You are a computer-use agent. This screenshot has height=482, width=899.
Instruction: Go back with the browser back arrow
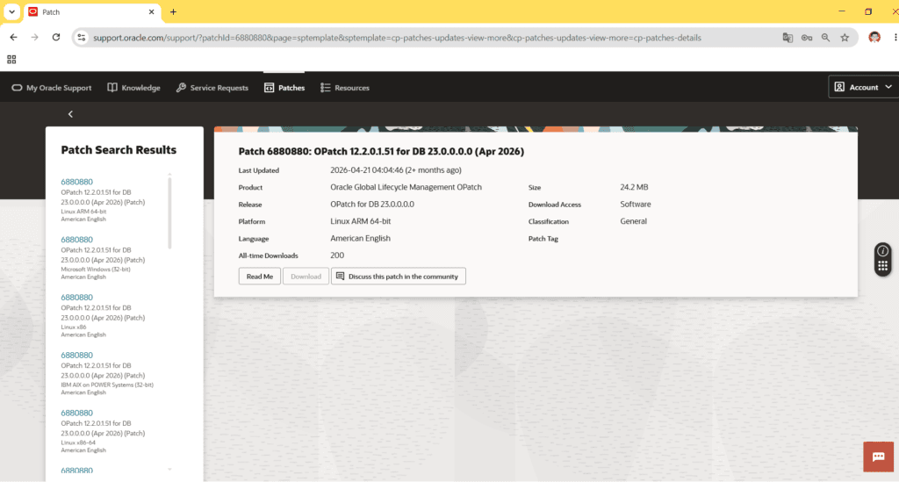[x=14, y=37]
